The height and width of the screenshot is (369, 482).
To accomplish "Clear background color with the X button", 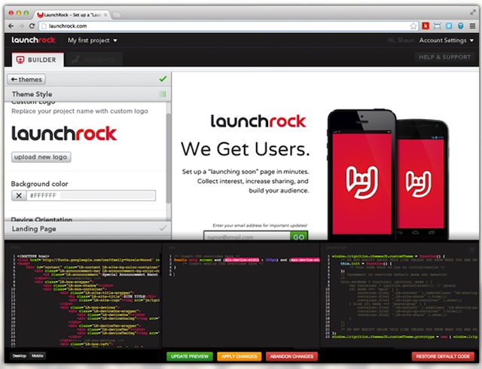I will [x=19, y=196].
